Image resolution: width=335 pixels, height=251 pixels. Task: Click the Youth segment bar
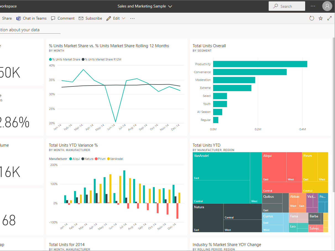coord(220,104)
